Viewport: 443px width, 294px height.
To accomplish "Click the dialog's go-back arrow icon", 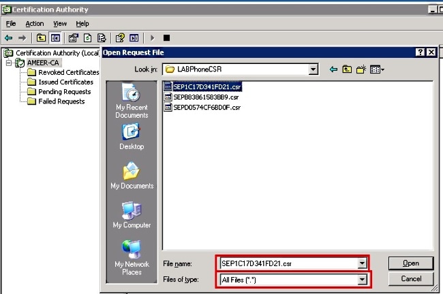I will pos(334,69).
